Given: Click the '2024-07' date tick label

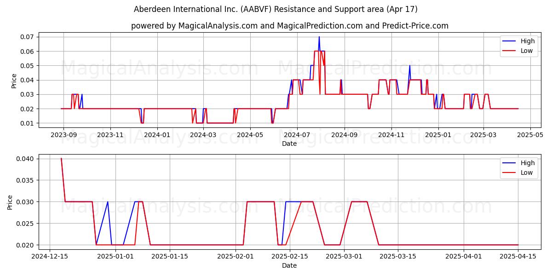Looking at the screenshot, I should click(x=297, y=135).
